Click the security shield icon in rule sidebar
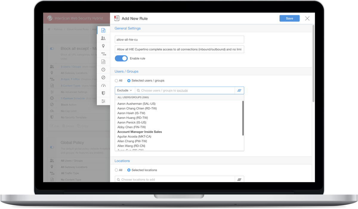 (x=103, y=93)
